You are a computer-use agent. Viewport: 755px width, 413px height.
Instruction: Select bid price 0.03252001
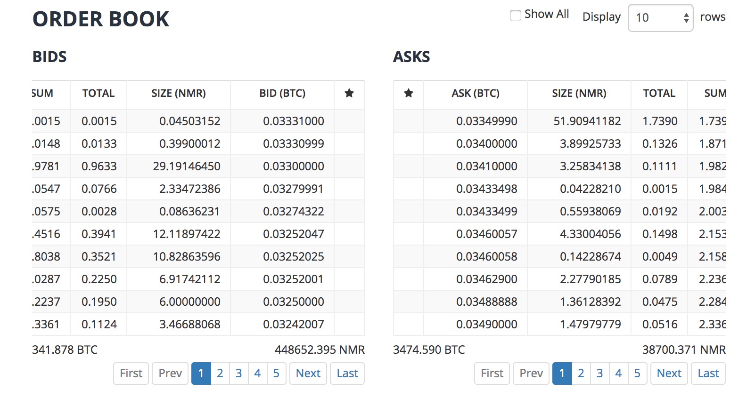click(294, 279)
